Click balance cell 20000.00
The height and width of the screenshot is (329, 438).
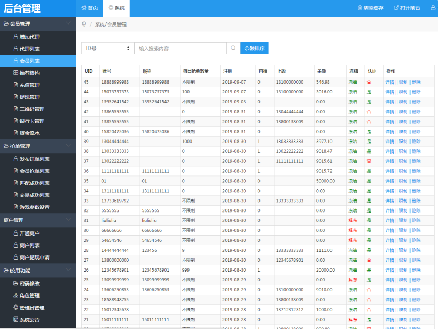tap(325, 270)
